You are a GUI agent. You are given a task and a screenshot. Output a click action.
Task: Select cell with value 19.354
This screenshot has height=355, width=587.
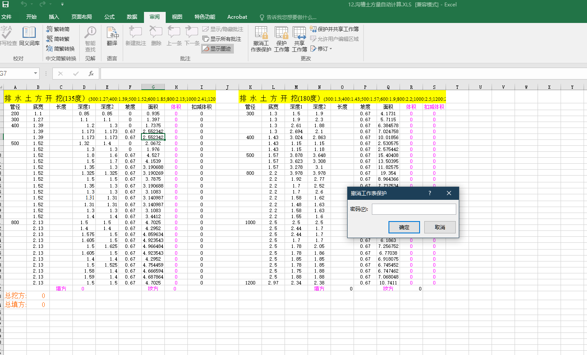pos(388,173)
